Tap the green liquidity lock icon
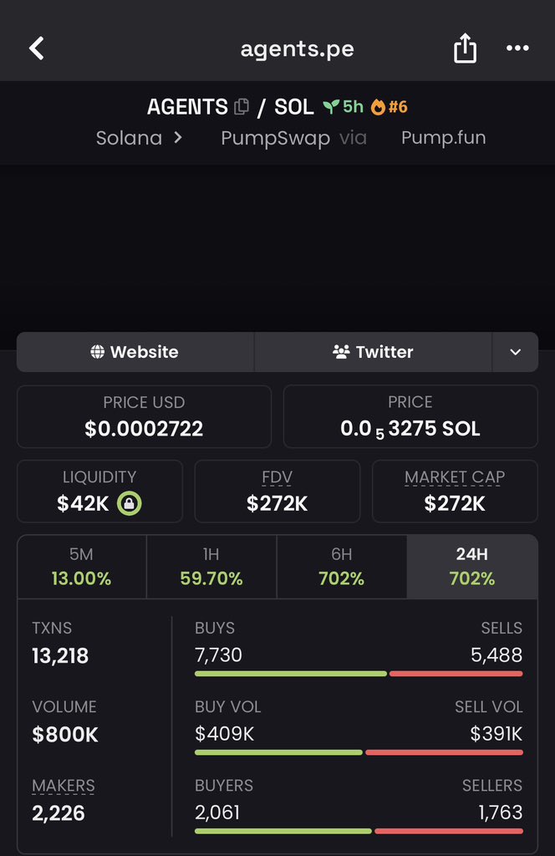The image size is (555, 856). point(130,503)
